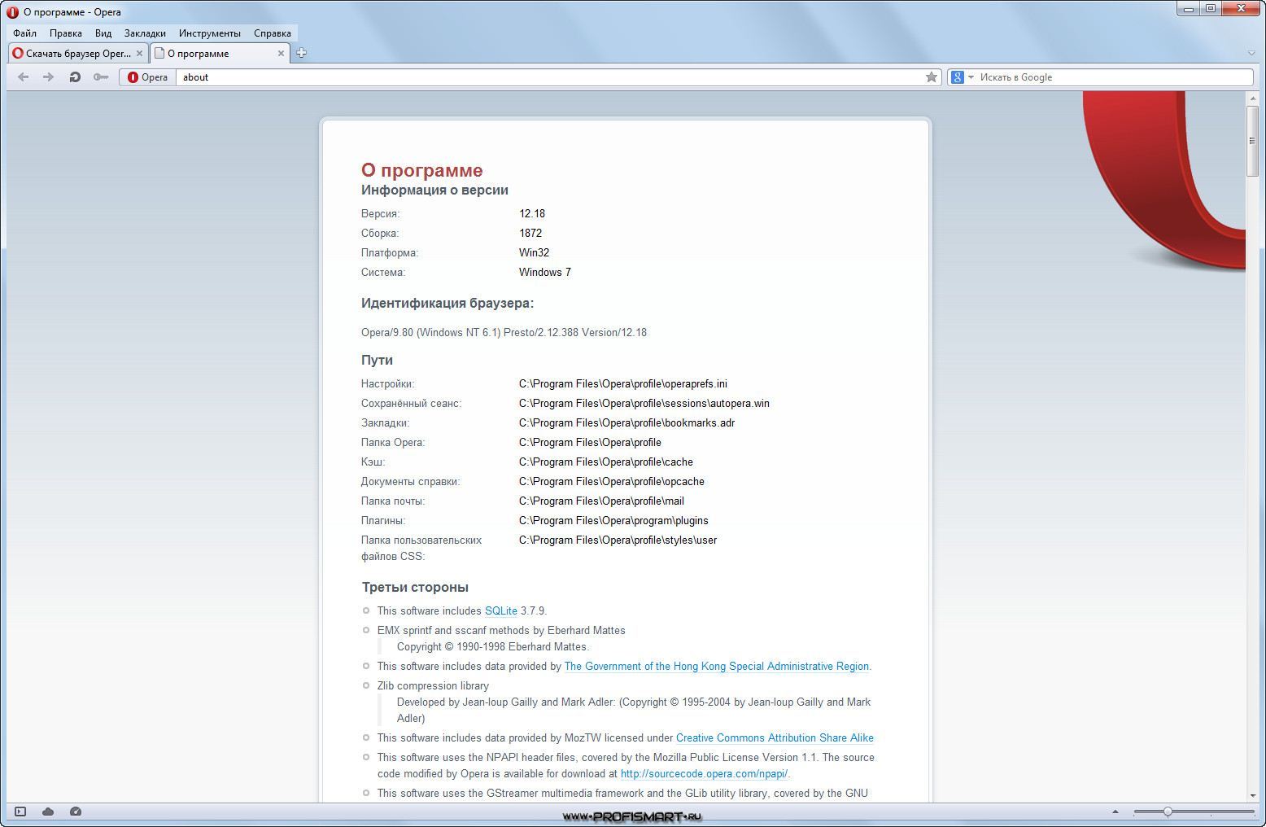Image resolution: width=1266 pixels, height=827 pixels.
Task: Open Opera Link cloud icon
Action: tap(48, 812)
